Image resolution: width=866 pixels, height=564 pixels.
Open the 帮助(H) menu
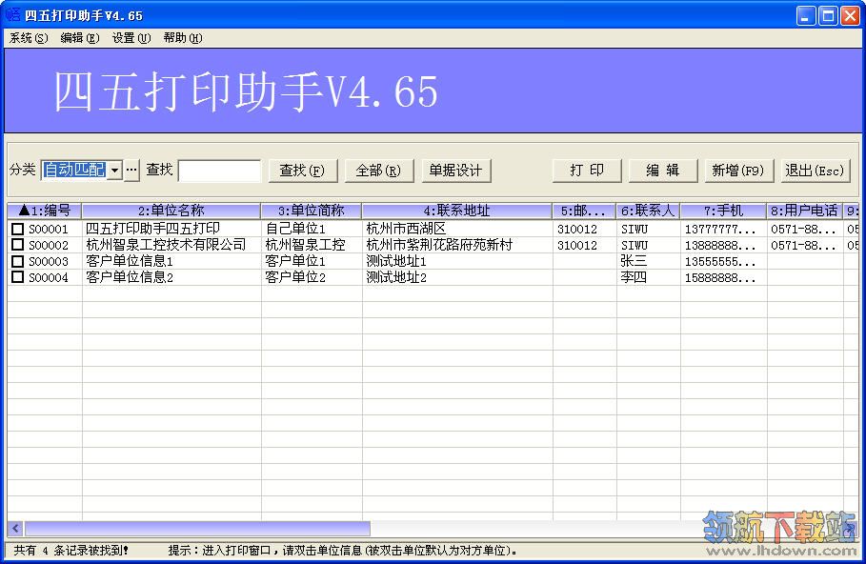click(182, 38)
